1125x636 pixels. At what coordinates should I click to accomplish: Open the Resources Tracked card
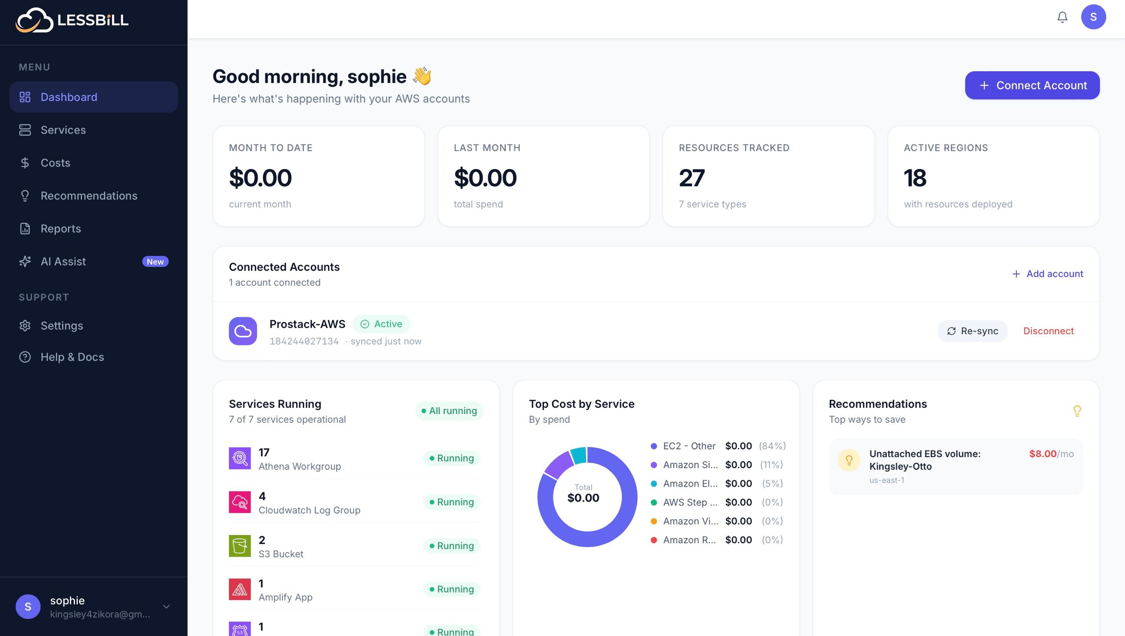click(x=769, y=176)
